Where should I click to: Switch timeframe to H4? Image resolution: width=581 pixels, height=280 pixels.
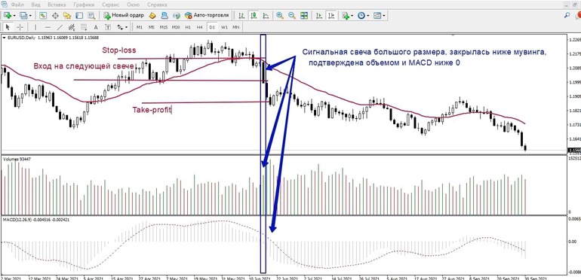(200, 27)
